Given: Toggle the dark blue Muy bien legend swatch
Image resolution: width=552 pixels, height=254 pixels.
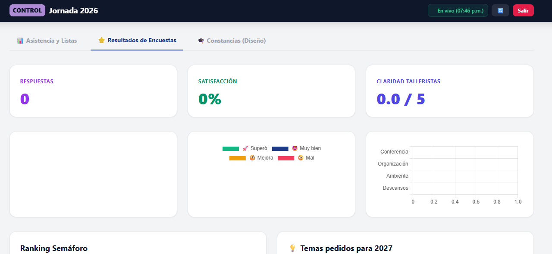Looking at the screenshot, I should (280, 148).
